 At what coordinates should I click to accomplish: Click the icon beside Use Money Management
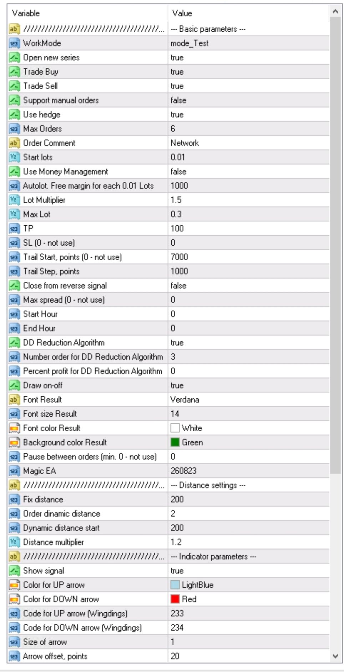coord(14,172)
